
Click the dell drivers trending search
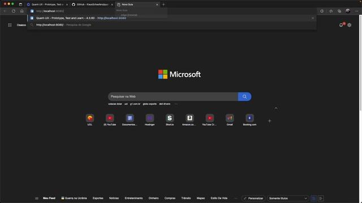tap(165, 104)
